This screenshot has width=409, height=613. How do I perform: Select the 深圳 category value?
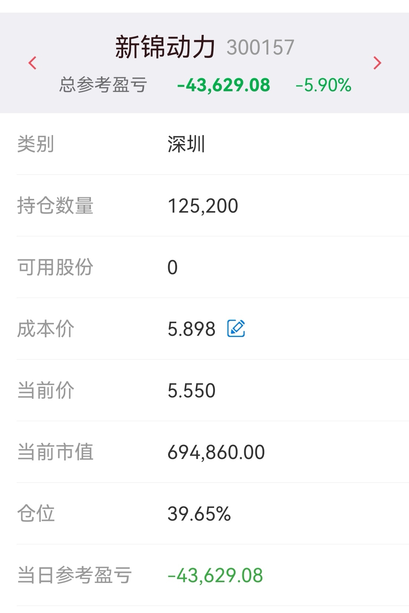coord(186,144)
